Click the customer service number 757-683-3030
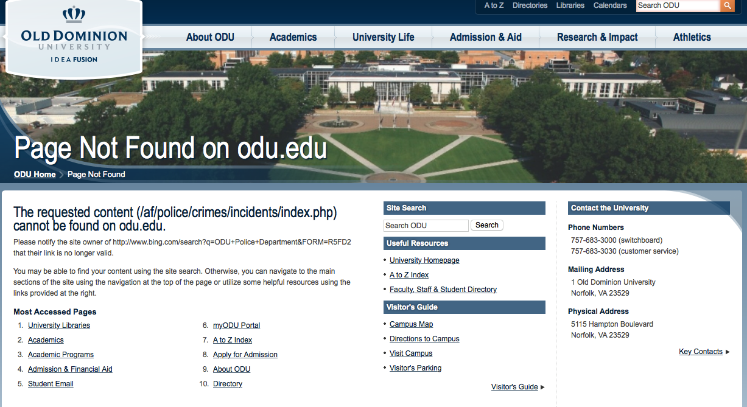 coord(594,251)
